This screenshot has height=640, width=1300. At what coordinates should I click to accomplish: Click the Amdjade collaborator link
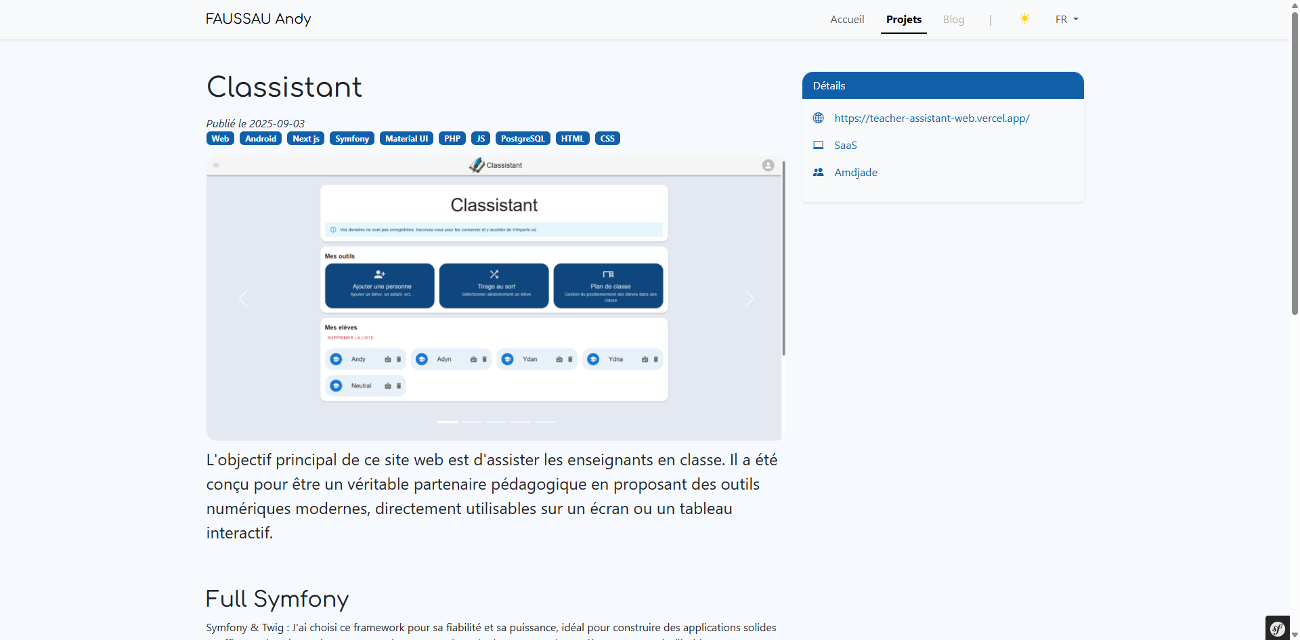[855, 173]
